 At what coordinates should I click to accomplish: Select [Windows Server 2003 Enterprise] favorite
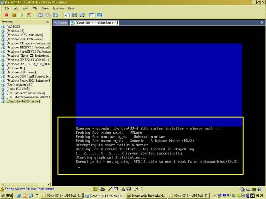(x=26, y=81)
